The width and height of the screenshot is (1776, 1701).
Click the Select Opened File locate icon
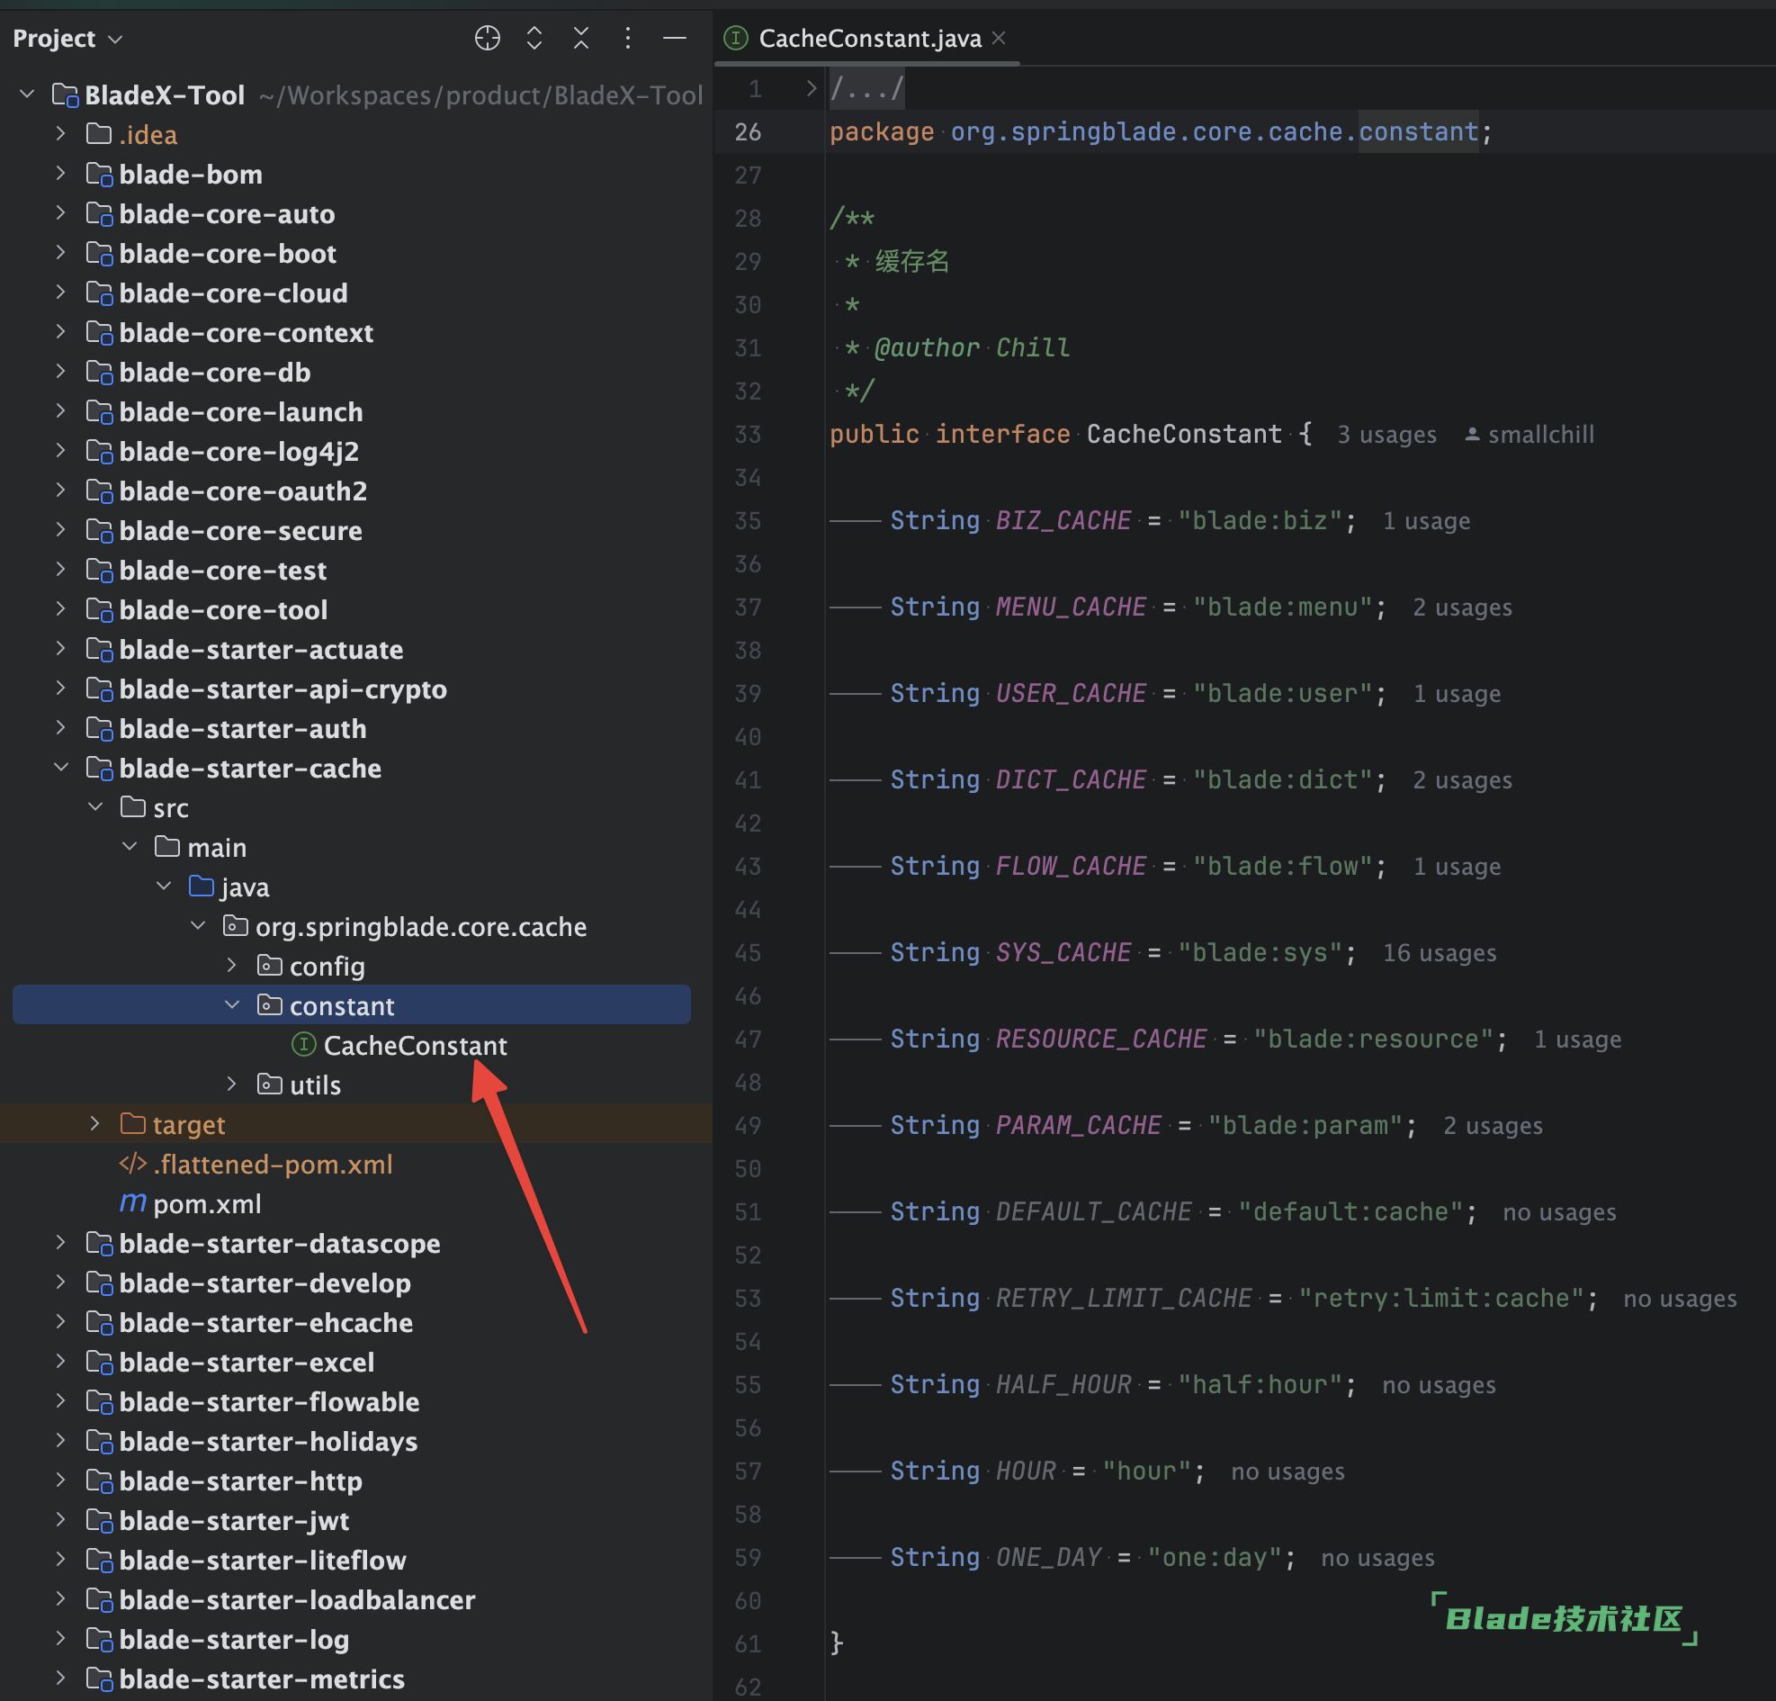(488, 38)
